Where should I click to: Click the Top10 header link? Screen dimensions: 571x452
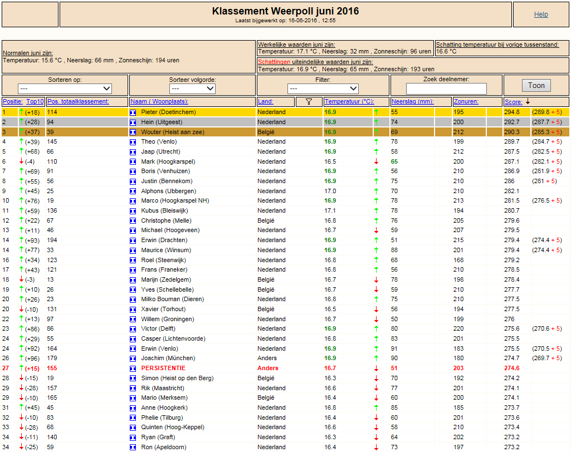[35, 102]
